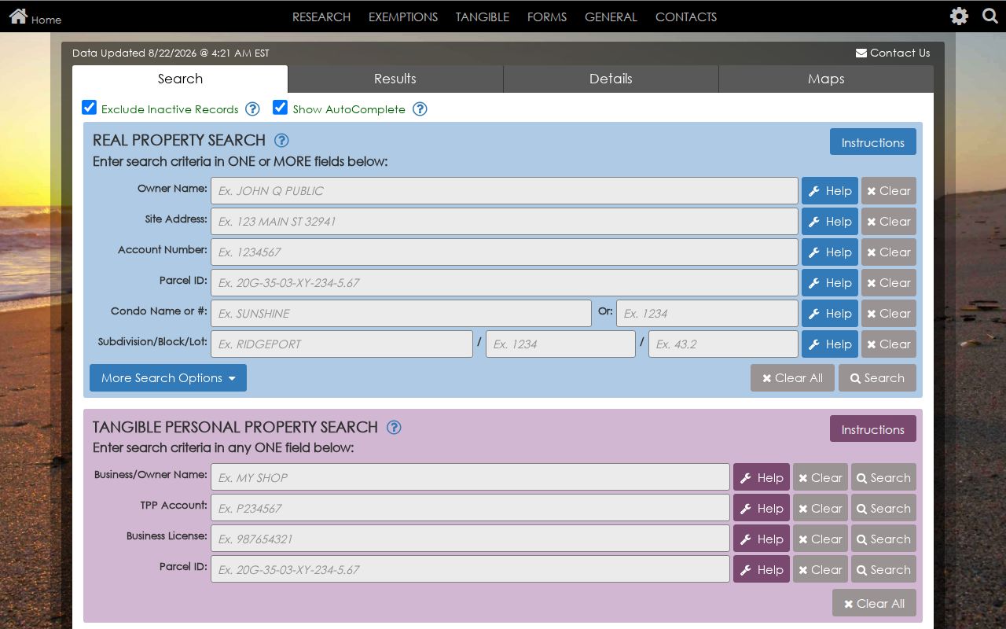This screenshot has height=629, width=1006.
Task: Uncheck Exclude Inactive Records checkbox
Action: tap(90, 108)
